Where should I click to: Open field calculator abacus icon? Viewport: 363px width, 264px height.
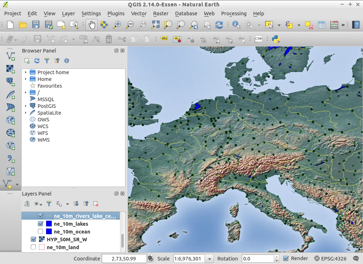click(334, 24)
